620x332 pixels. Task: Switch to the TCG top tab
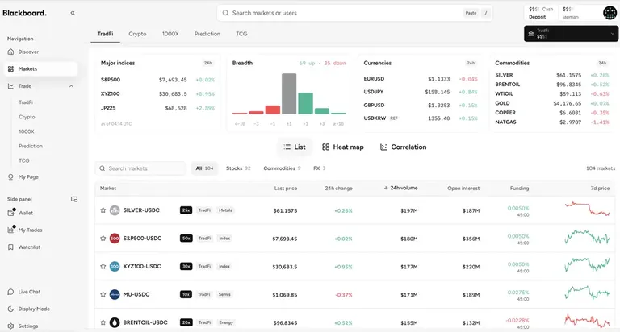pyautogui.click(x=241, y=34)
